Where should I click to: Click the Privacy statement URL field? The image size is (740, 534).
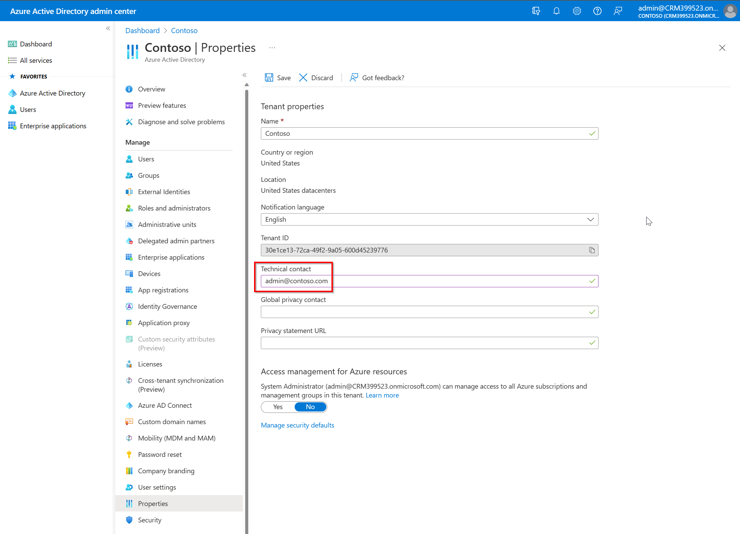pos(429,343)
